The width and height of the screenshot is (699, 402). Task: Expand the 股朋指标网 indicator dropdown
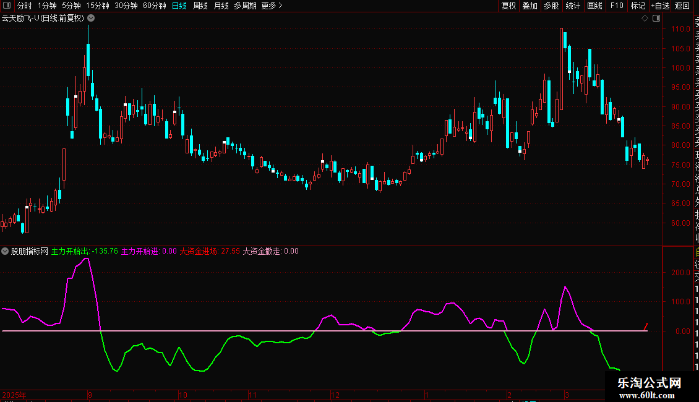5,251
